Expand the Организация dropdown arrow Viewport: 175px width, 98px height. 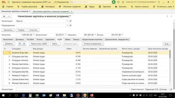pyautogui.click(x=68, y=21)
